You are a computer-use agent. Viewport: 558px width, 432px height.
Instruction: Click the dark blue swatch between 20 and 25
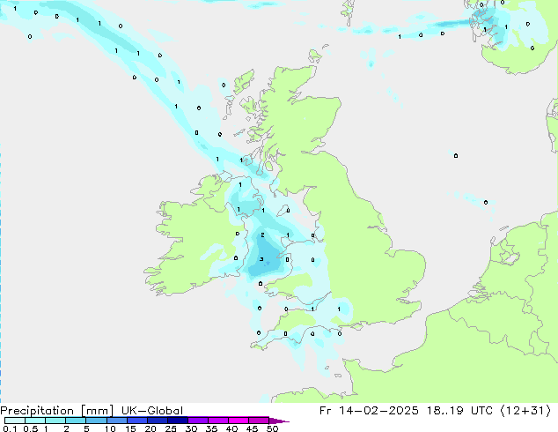[x=157, y=421]
